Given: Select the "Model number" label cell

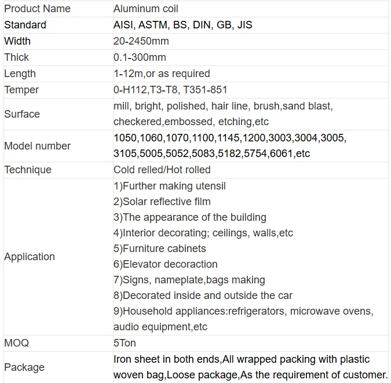Looking at the screenshot, I should click(x=37, y=146).
